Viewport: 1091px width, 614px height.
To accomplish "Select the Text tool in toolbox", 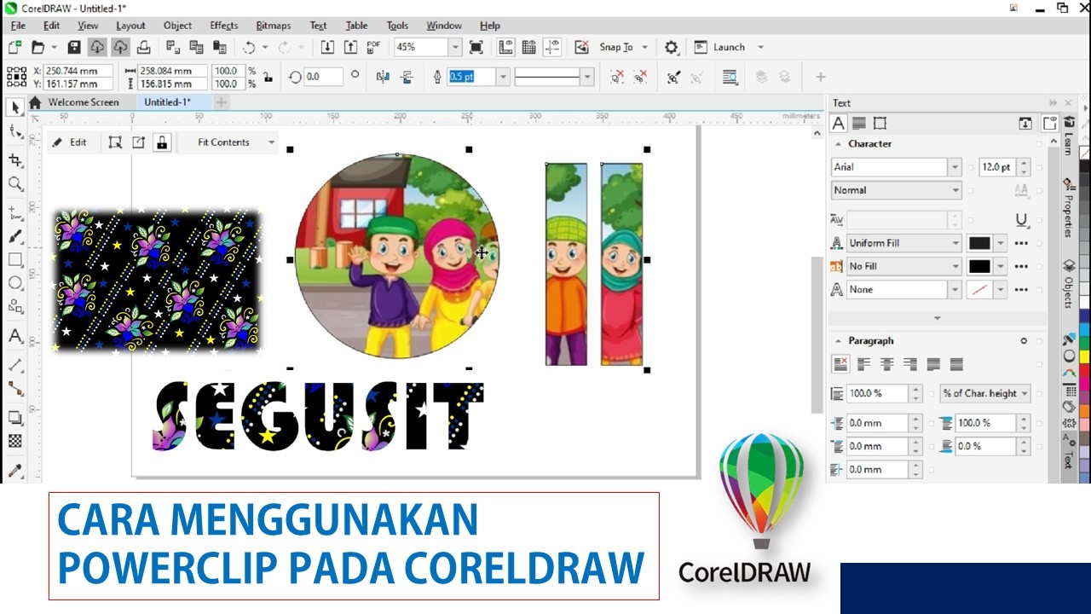I will point(15,336).
